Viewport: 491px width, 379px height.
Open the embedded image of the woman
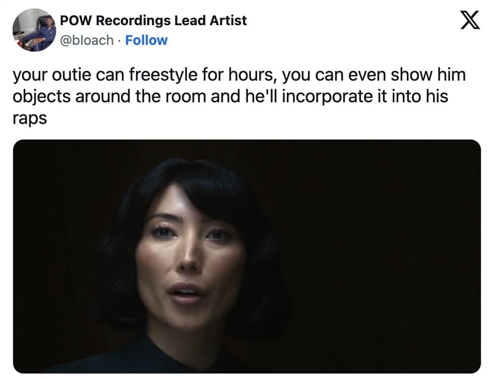pos(247,257)
